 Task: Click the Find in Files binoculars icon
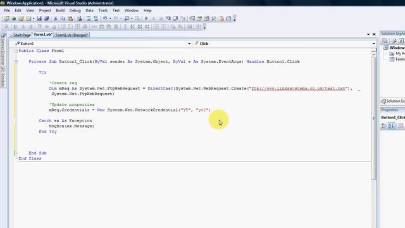tap(80, 18)
